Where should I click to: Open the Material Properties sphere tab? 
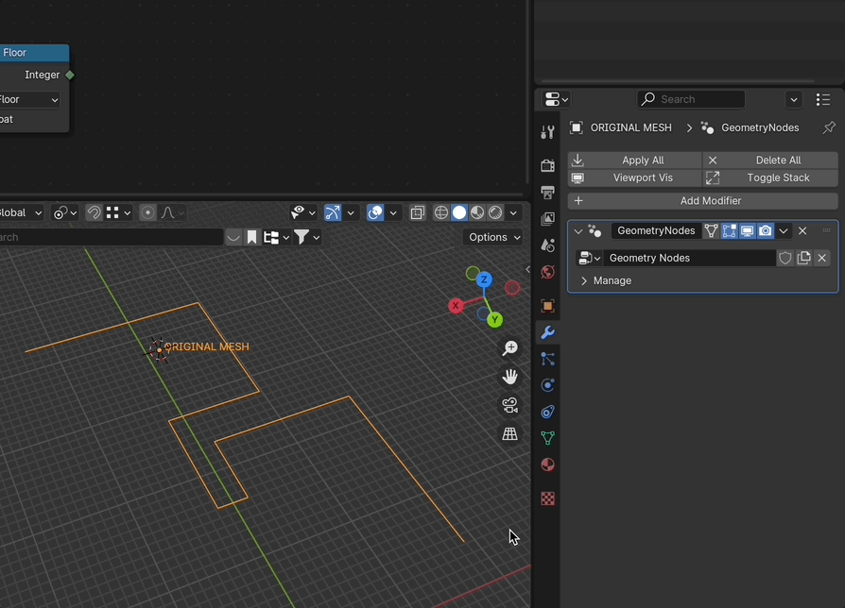[x=547, y=464]
